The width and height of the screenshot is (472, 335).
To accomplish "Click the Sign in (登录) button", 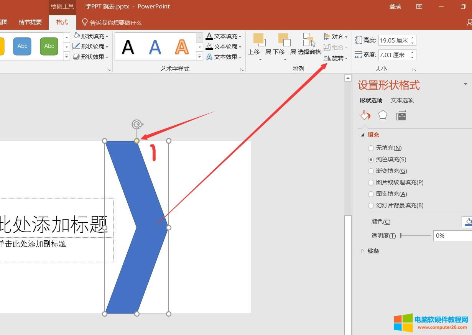I will coord(395,7).
